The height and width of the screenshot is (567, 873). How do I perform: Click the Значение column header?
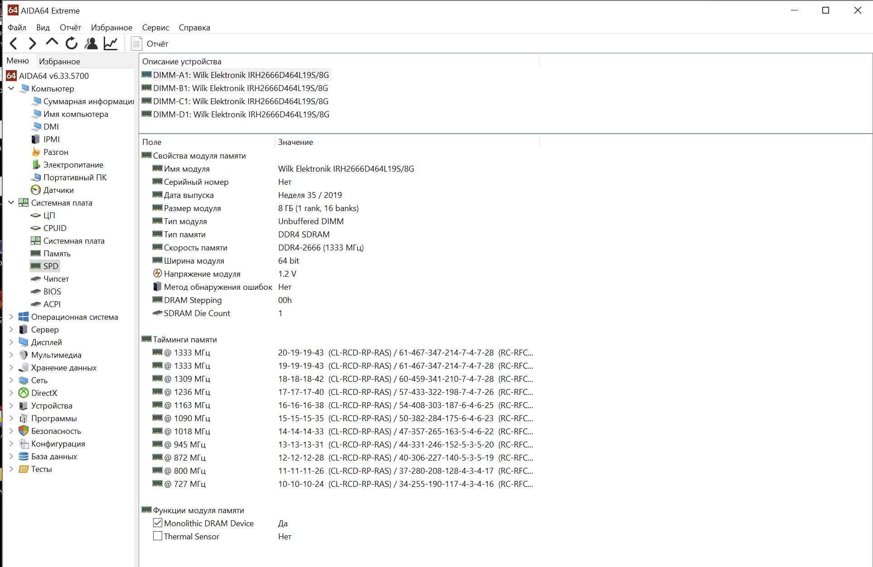coord(407,142)
